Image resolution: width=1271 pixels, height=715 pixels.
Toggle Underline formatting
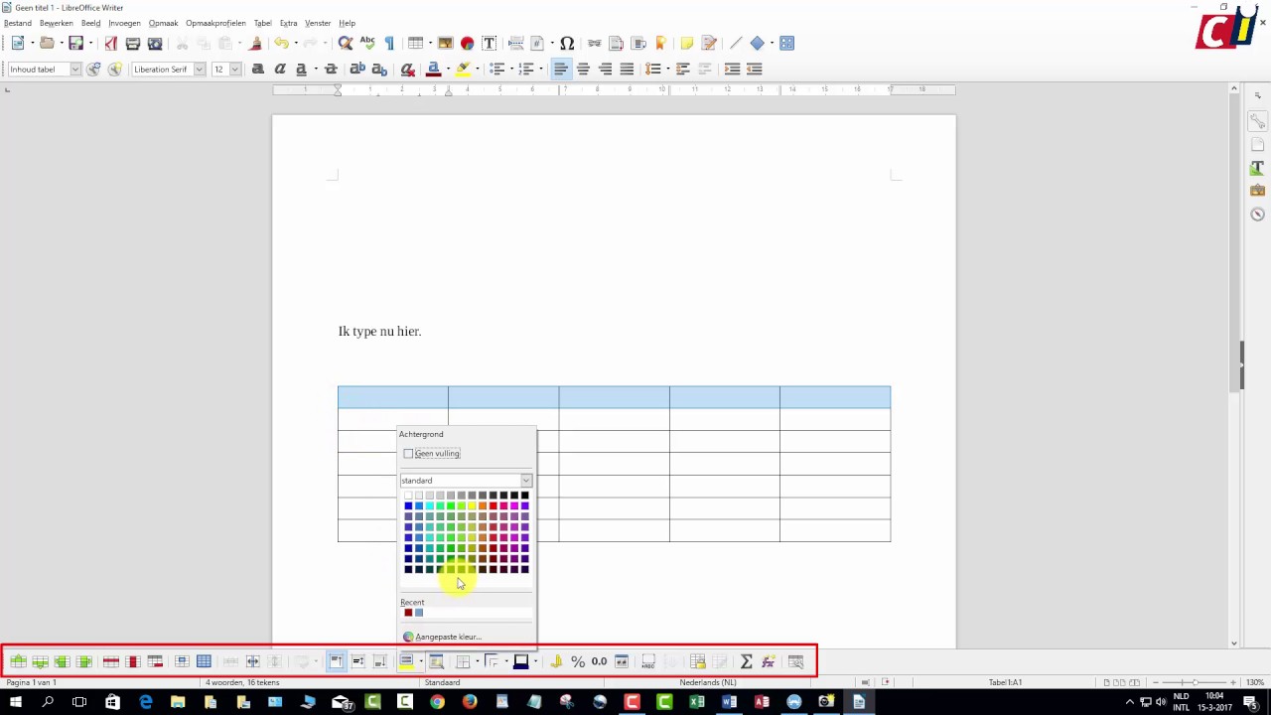click(302, 69)
